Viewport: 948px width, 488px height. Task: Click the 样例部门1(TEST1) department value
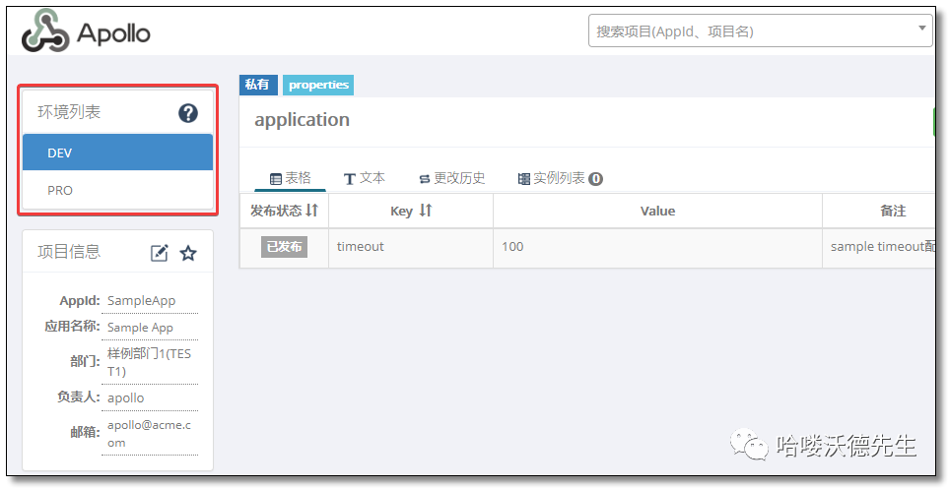tap(150, 362)
